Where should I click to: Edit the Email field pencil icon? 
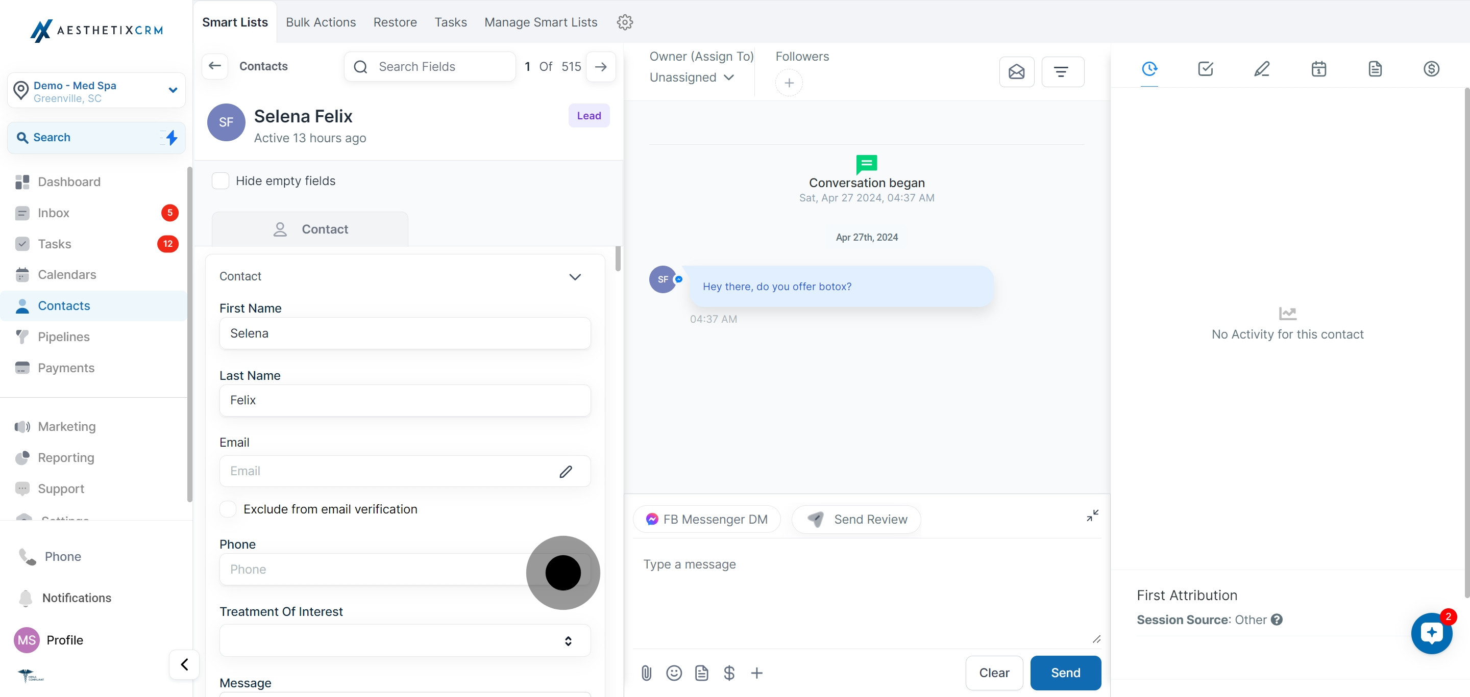coord(566,471)
